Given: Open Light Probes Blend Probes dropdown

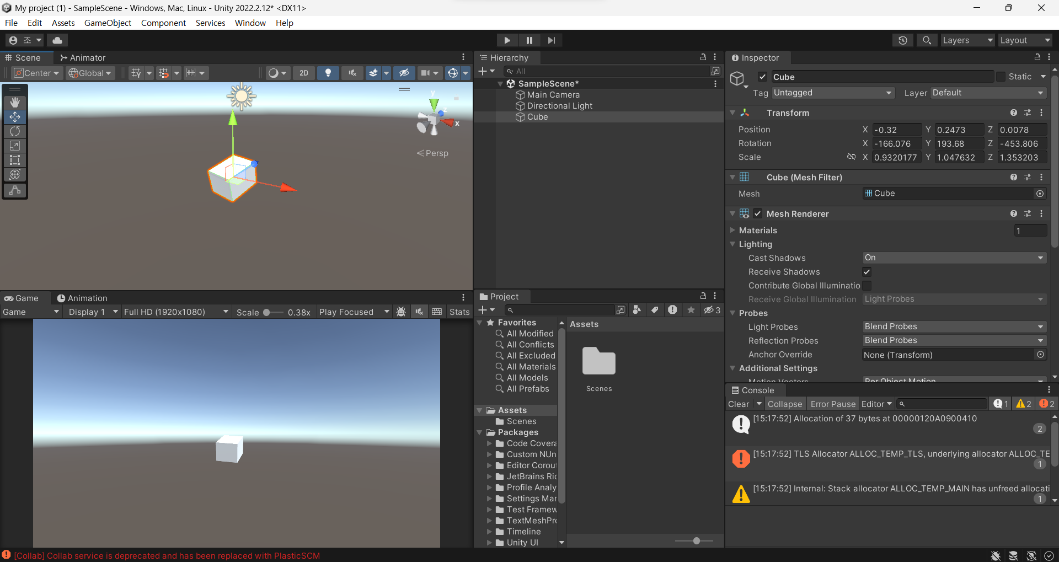Looking at the screenshot, I should pyautogui.click(x=954, y=327).
